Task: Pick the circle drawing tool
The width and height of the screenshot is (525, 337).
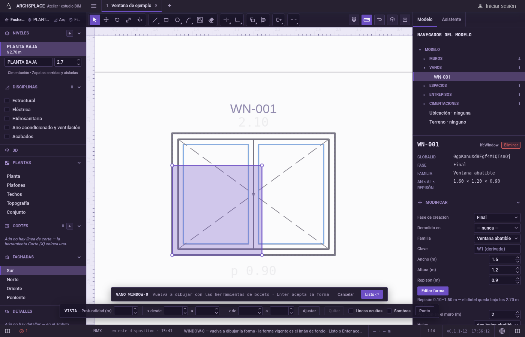Action: pos(177,20)
